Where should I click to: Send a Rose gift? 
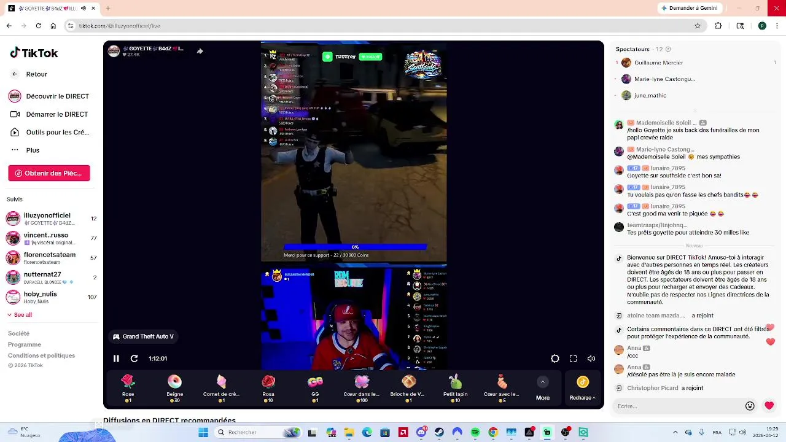point(128,389)
